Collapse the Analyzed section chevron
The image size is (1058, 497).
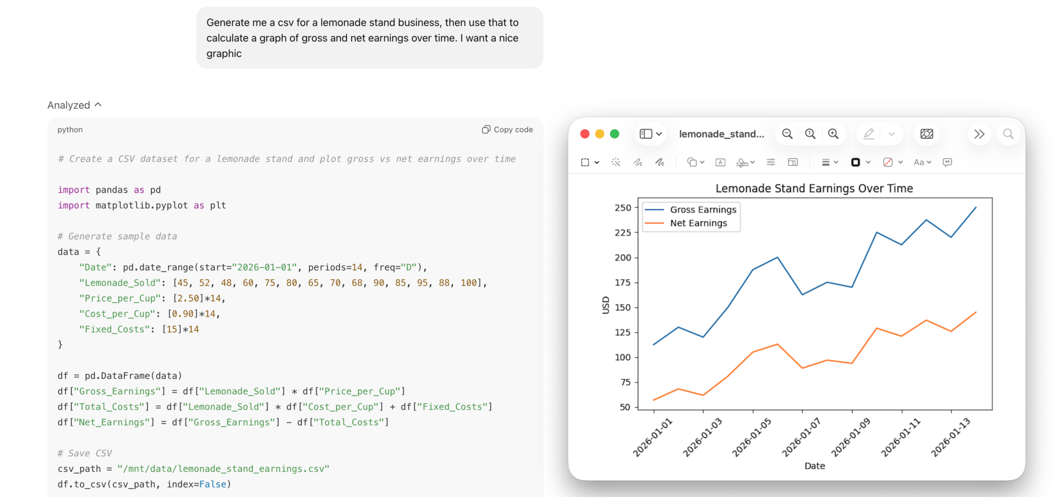98,105
